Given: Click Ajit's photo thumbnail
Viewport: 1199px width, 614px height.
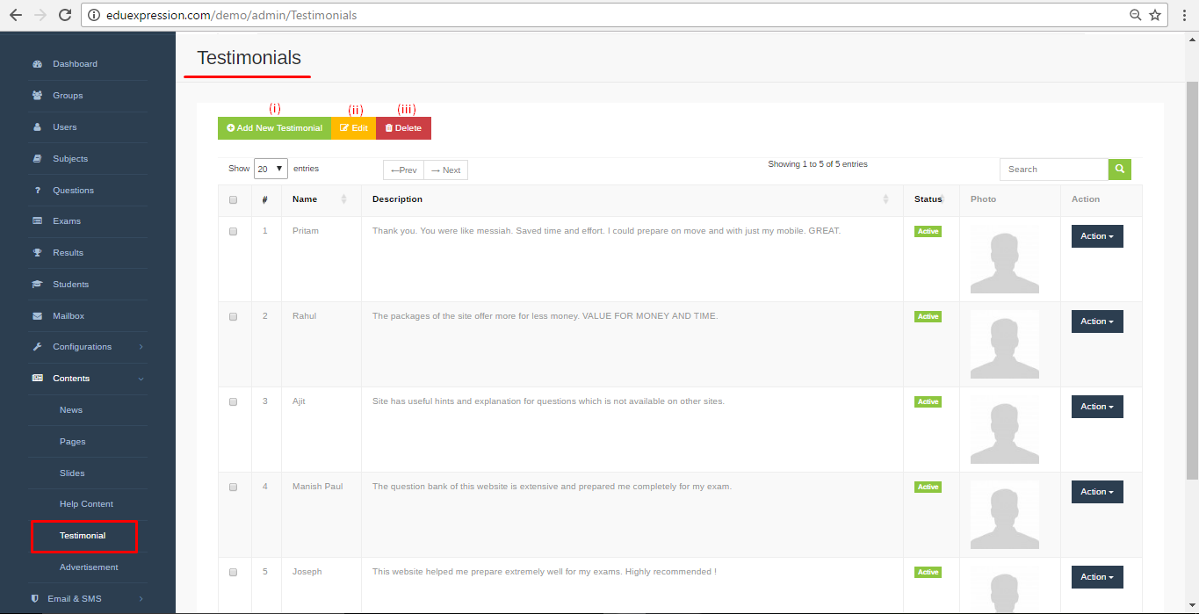Looking at the screenshot, I should click(1005, 430).
